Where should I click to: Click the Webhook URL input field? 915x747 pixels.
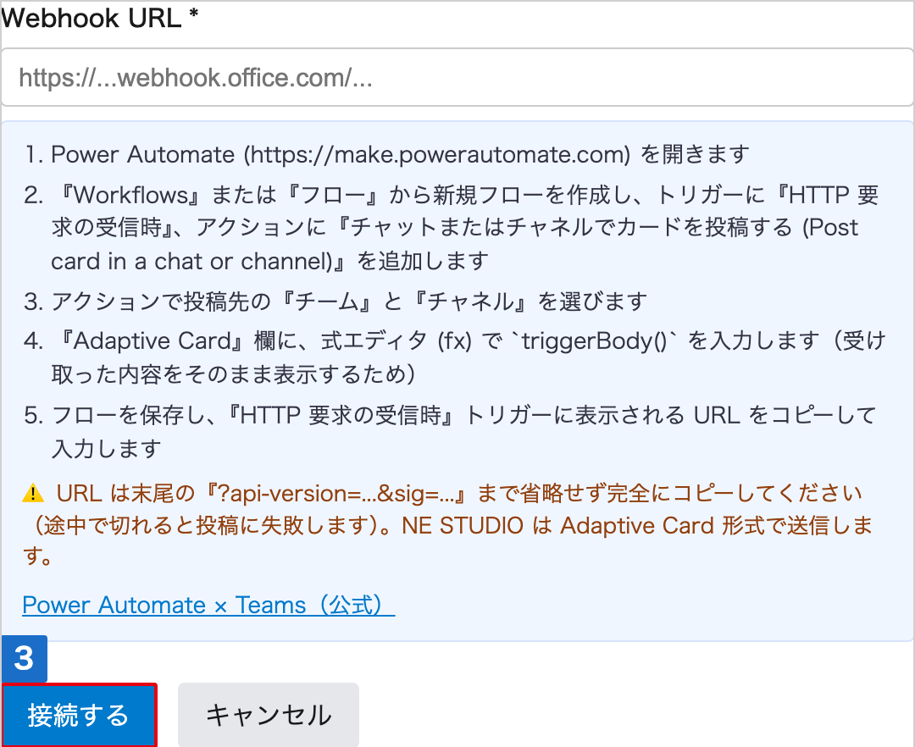(457, 78)
